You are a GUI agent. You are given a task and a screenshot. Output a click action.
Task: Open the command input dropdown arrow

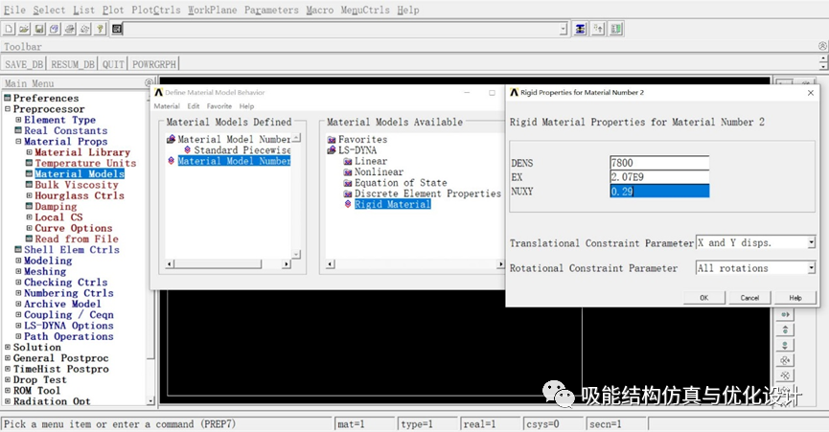(564, 30)
